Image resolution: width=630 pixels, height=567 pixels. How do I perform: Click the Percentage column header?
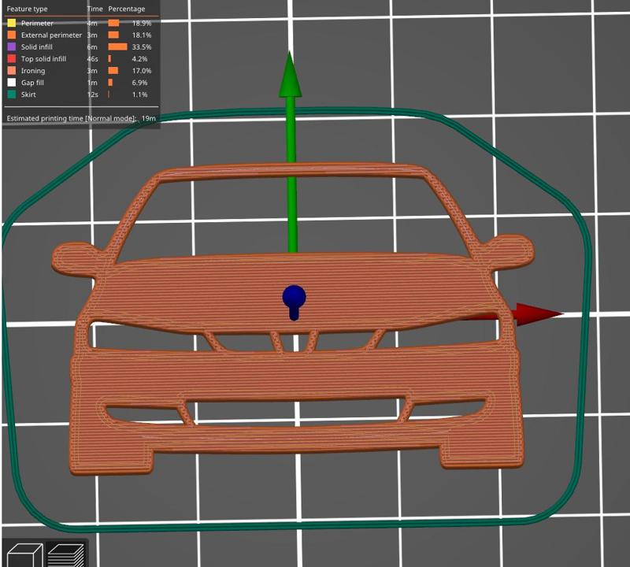tap(127, 9)
